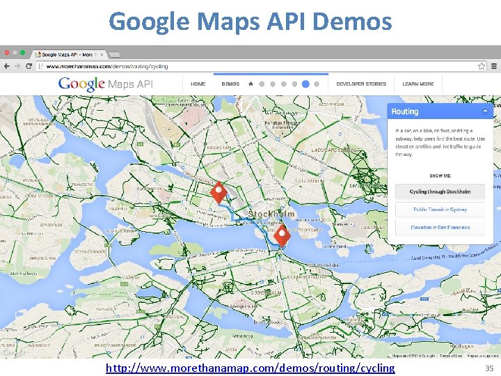Viewport: 501px width, 376px height.
Task: Select the fourth gray demo dot
Action: tap(294, 84)
